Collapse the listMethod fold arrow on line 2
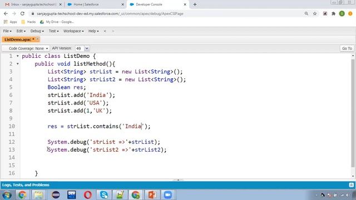 pyautogui.click(x=17, y=64)
